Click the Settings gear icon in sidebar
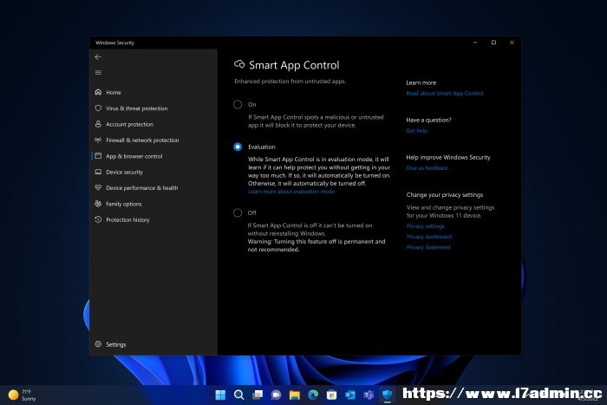 click(98, 343)
